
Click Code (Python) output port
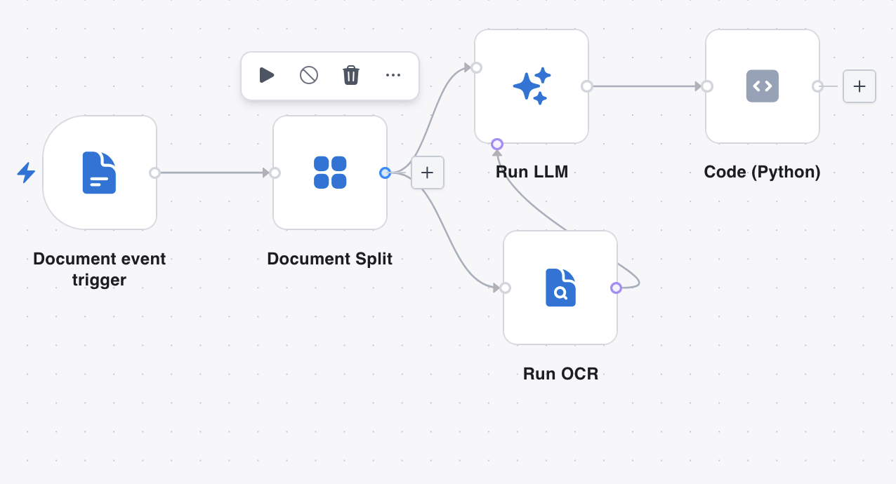(817, 86)
